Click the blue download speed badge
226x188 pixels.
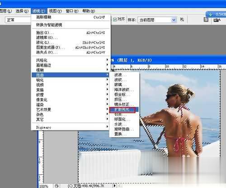click(x=216, y=14)
